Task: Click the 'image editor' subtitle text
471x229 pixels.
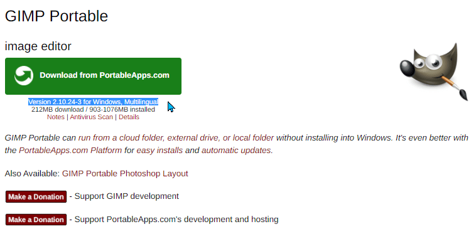Action: [38, 46]
